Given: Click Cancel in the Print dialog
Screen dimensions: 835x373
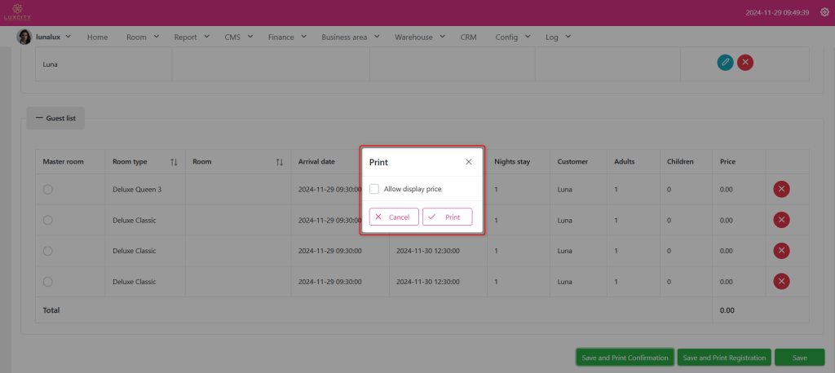Looking at the screenshot, I should point(394,217).
